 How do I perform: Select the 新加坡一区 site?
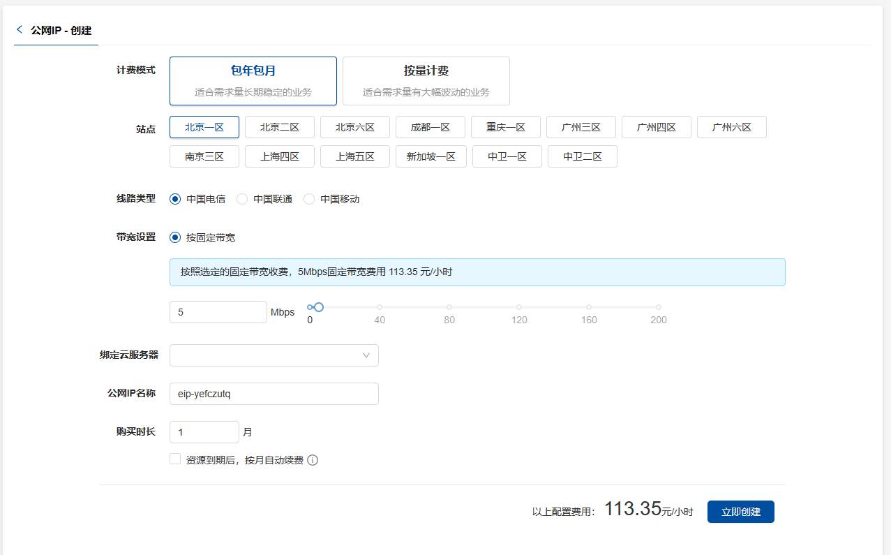pos(431,156)
